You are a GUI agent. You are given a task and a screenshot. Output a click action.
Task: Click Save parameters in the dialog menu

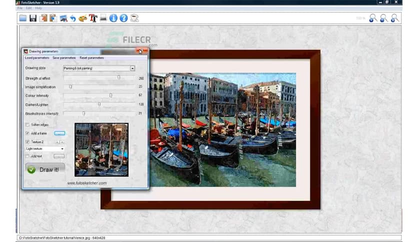click(x=64, y=58)
